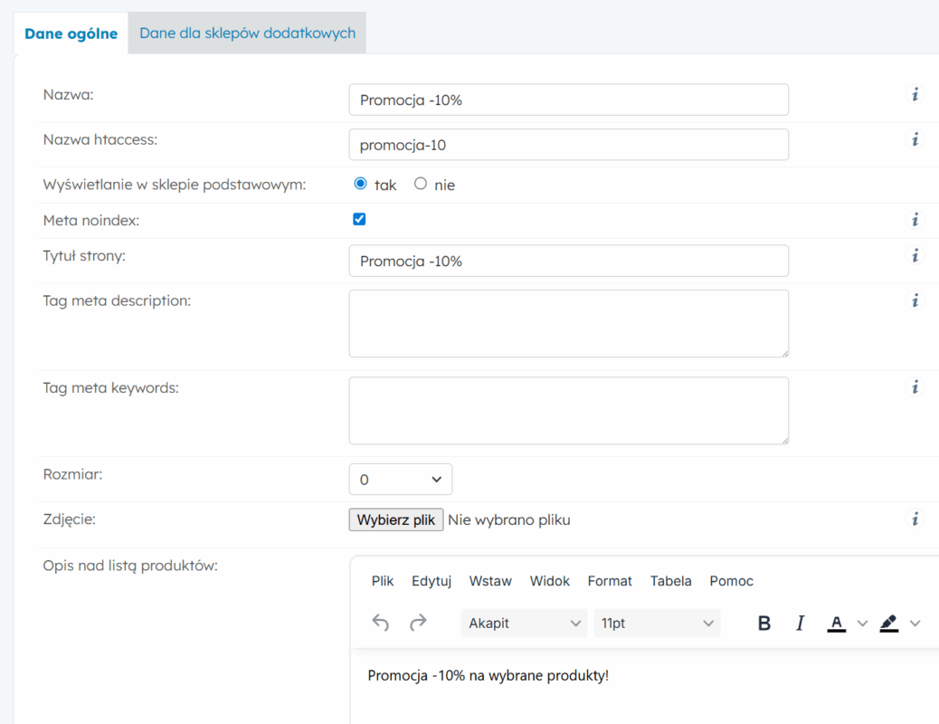Click the Wybierz plik button
Image resolution: width=939 pixels, height=724 pixels.
396,519
